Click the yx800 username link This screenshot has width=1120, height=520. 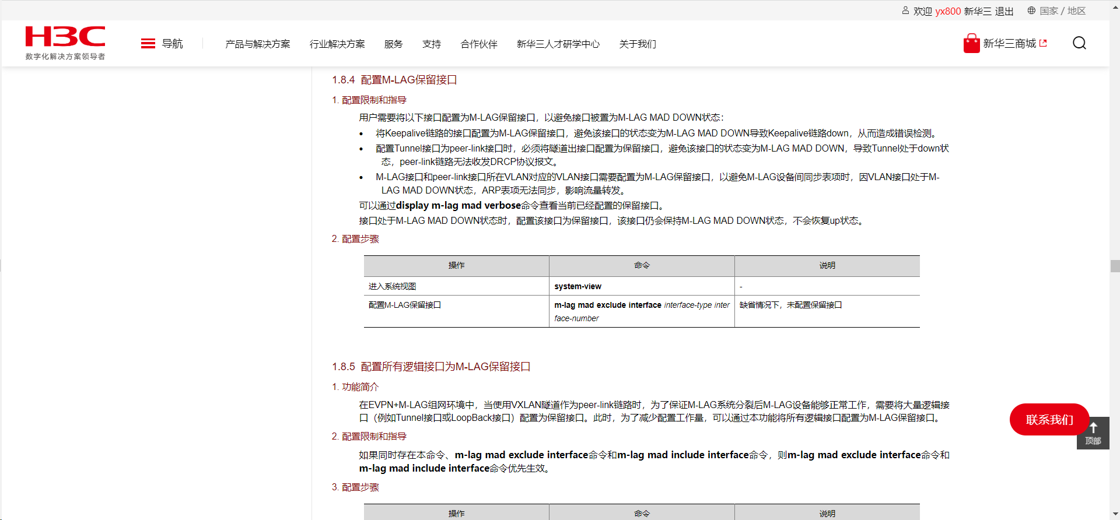click(x=948, y=11)
